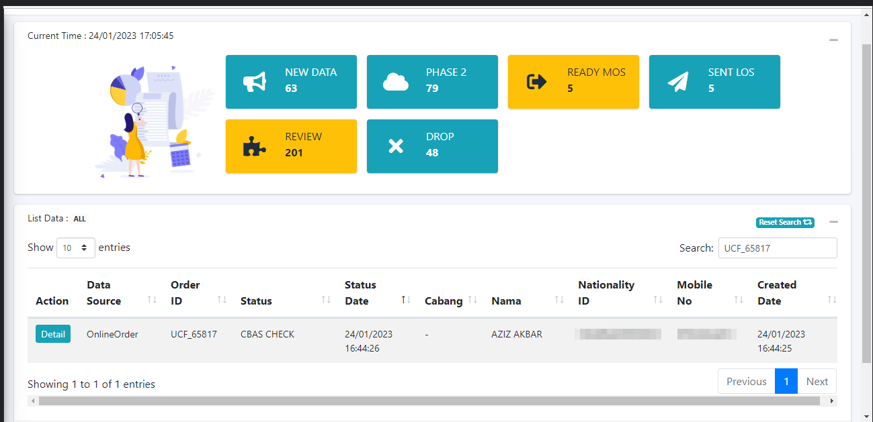The image size is (873, 422).
Task: Sort table by Status Date column
Action: pos(376,293)
